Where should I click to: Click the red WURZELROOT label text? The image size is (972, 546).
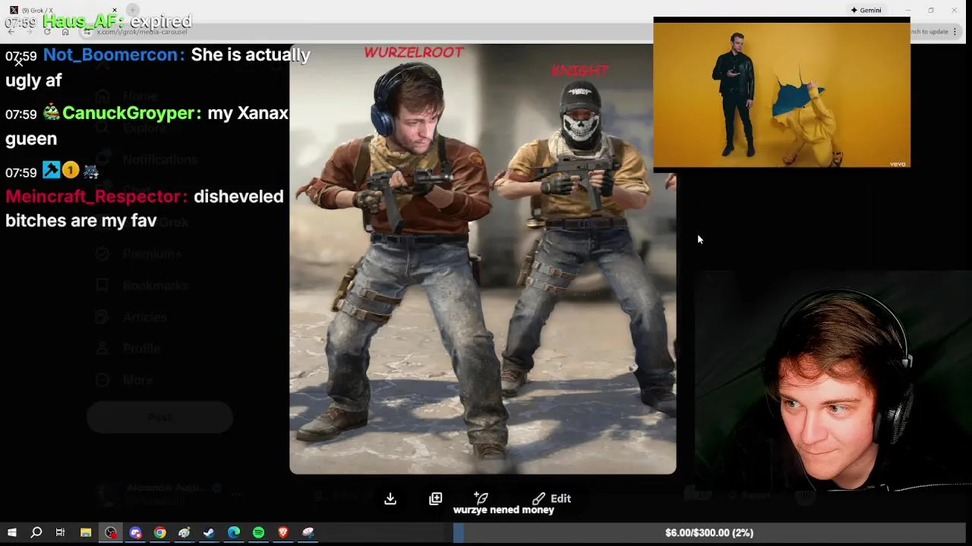(414, 52)
